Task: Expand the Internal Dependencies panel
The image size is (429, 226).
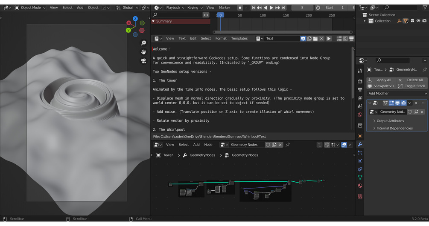Action: point(374,128)
